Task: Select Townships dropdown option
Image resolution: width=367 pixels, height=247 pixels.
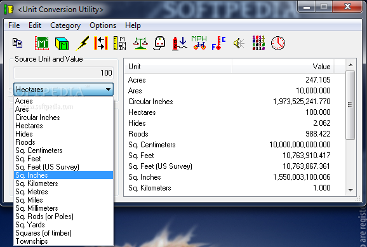Action: [x=63, y=241]
